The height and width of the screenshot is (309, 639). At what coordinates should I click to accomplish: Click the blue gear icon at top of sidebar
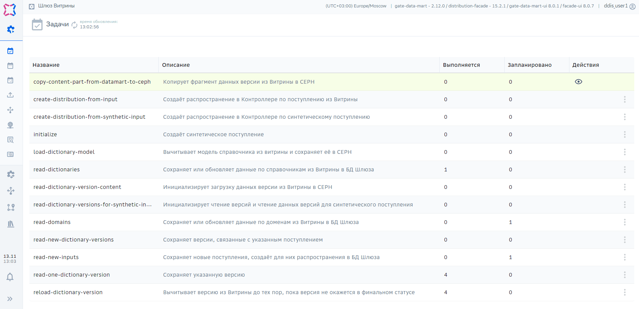pos(11,29)
